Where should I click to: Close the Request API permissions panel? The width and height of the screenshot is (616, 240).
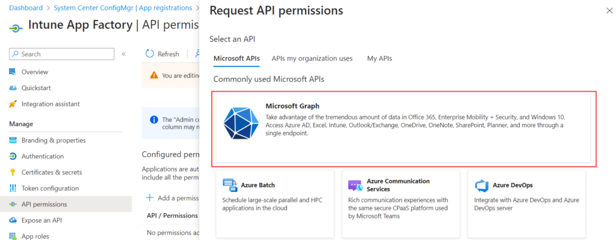pos(609,11)
